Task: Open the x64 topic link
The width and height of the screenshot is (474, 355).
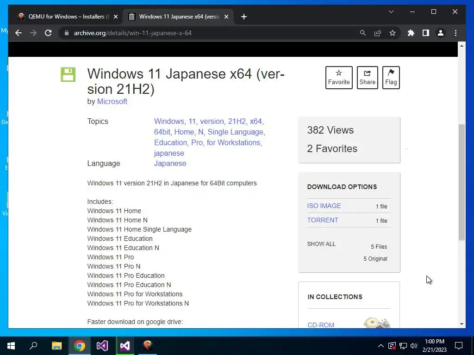Action: click(x=256, y=122)
